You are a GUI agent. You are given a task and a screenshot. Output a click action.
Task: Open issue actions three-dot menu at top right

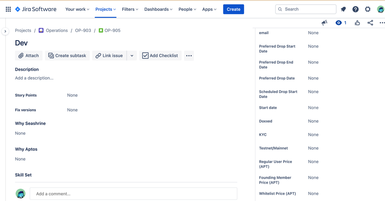pyautogui.click(x=382, y=23)
